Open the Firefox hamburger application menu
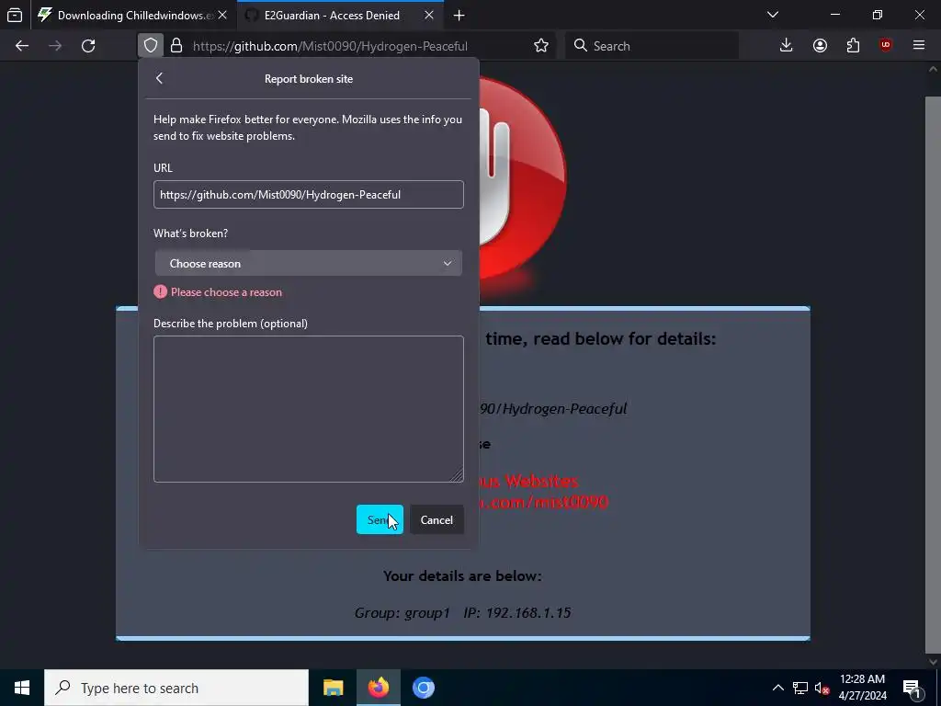 [x=919, y=46]
